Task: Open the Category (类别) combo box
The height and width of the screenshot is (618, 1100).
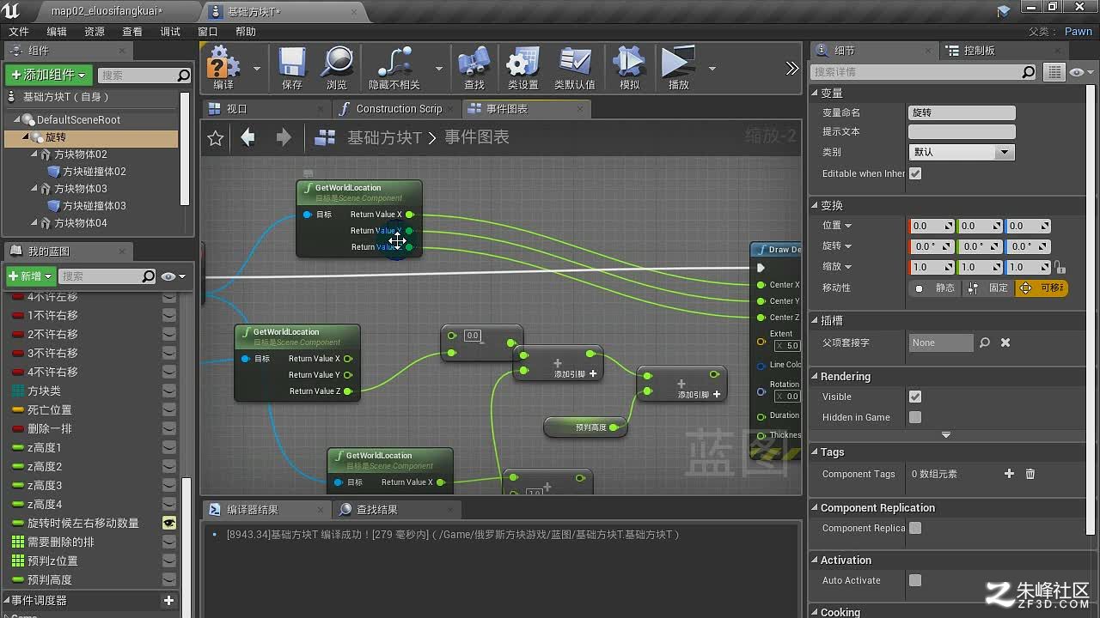Action: (x=962, y=152)
